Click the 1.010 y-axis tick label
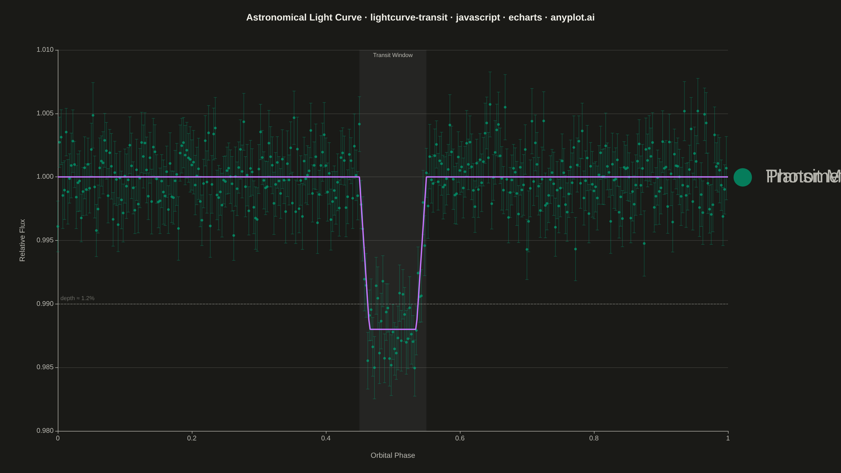This screenshot has width=841, height=473. coord(45,50)
